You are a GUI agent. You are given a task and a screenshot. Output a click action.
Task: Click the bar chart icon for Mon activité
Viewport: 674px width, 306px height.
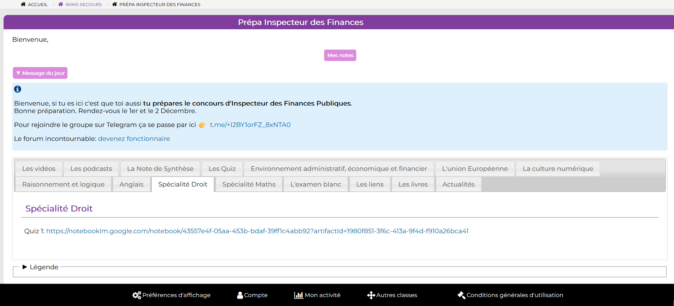298,295
